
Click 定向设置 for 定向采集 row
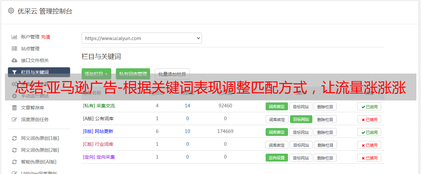click(277, 158)
